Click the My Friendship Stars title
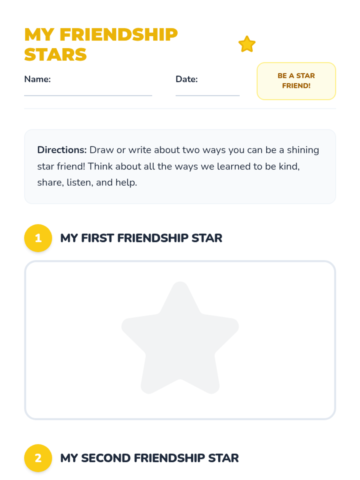This screenshot has height=480, width=360. tap(101, 44)
